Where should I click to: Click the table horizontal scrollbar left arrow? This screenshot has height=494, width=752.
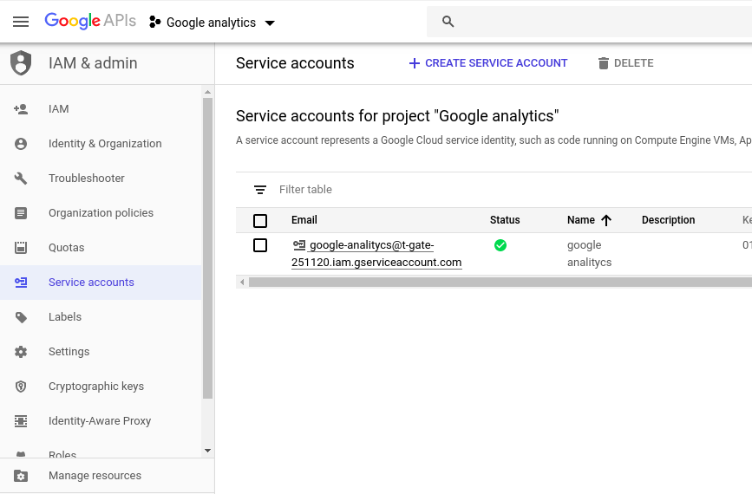point(242,283)
